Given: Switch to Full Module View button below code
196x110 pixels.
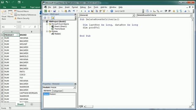Looking at the screenshot, I should [82, 106].
